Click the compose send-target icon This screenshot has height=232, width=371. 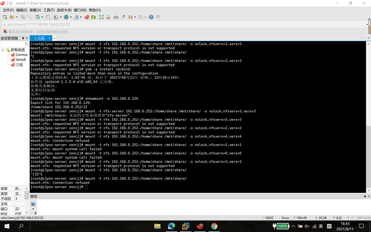33,204
